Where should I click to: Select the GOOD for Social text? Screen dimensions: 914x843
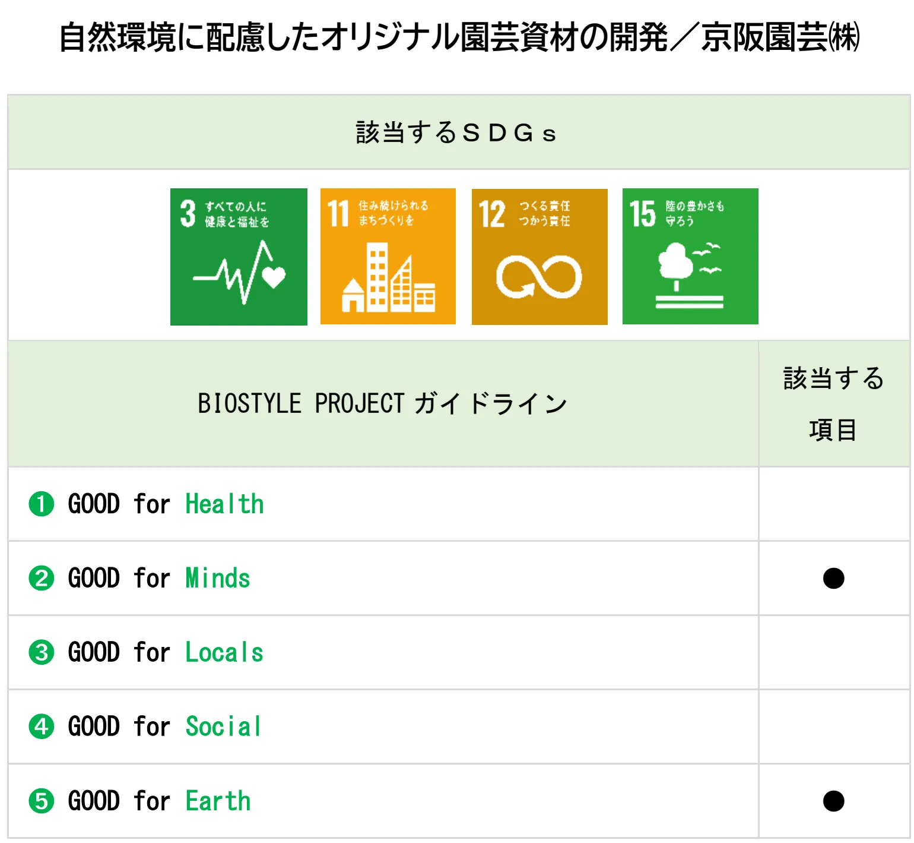click(164, 727)
